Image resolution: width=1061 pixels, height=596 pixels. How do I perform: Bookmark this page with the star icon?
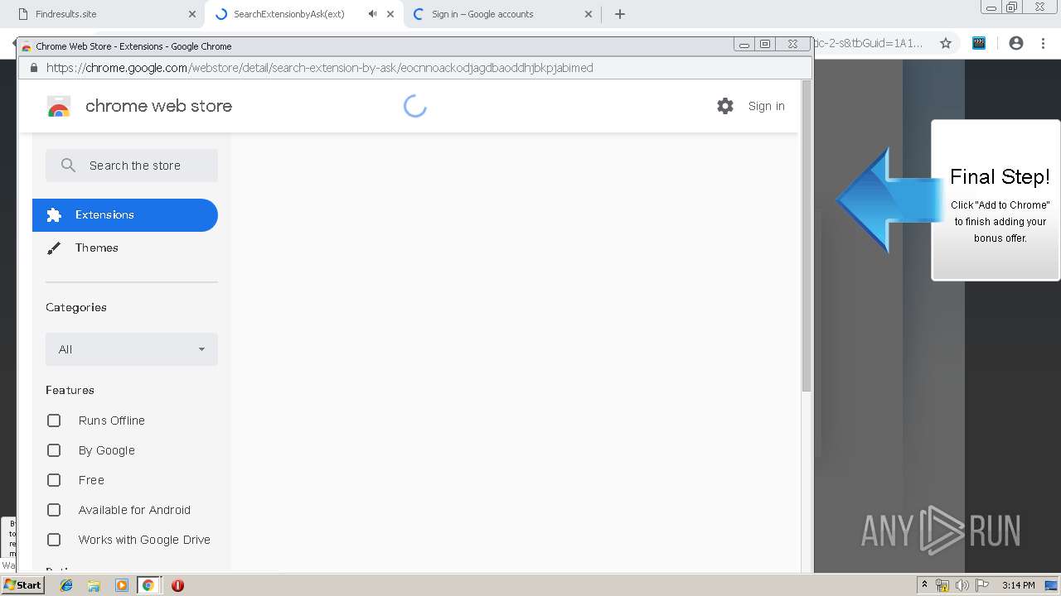946,43
